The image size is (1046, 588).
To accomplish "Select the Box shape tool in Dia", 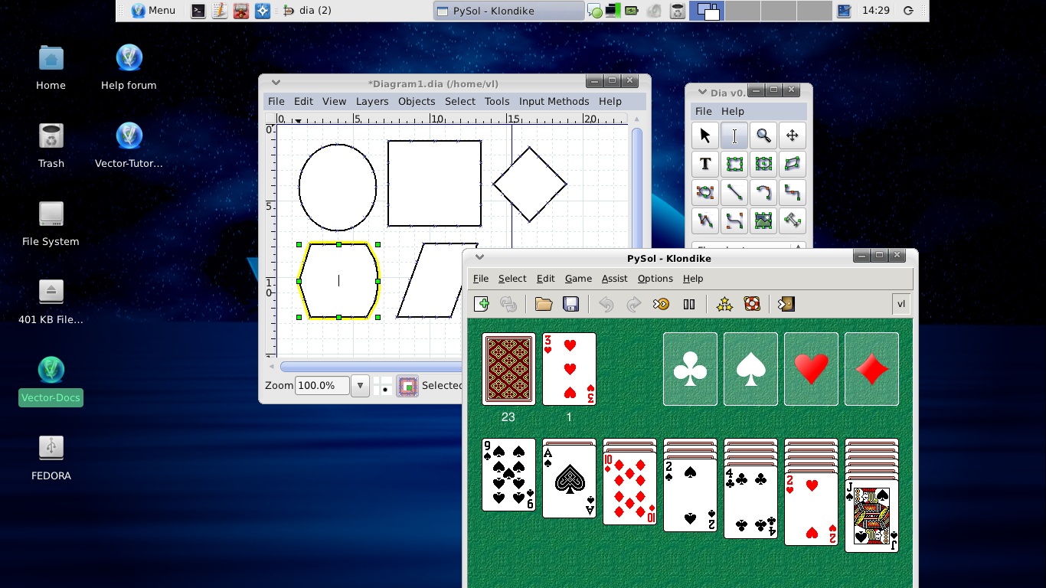I will click(x=734, y=164).
